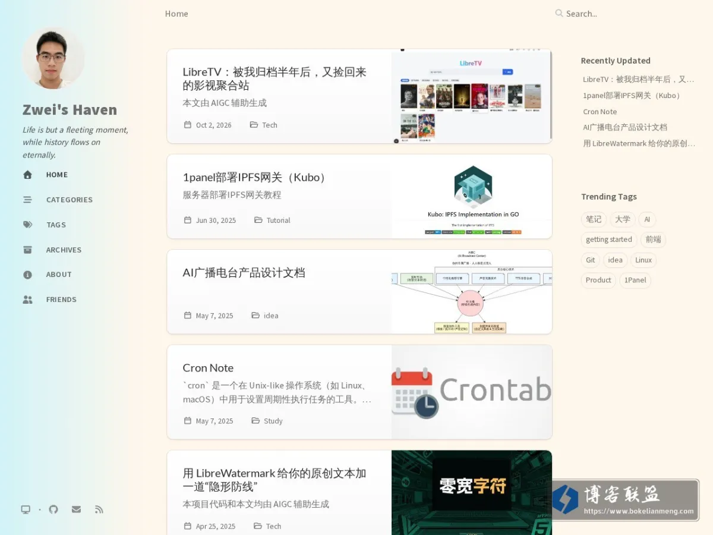Click calendar icon next to Apr 25, 2025
The image size is (713, 535).
pos(188,526)
